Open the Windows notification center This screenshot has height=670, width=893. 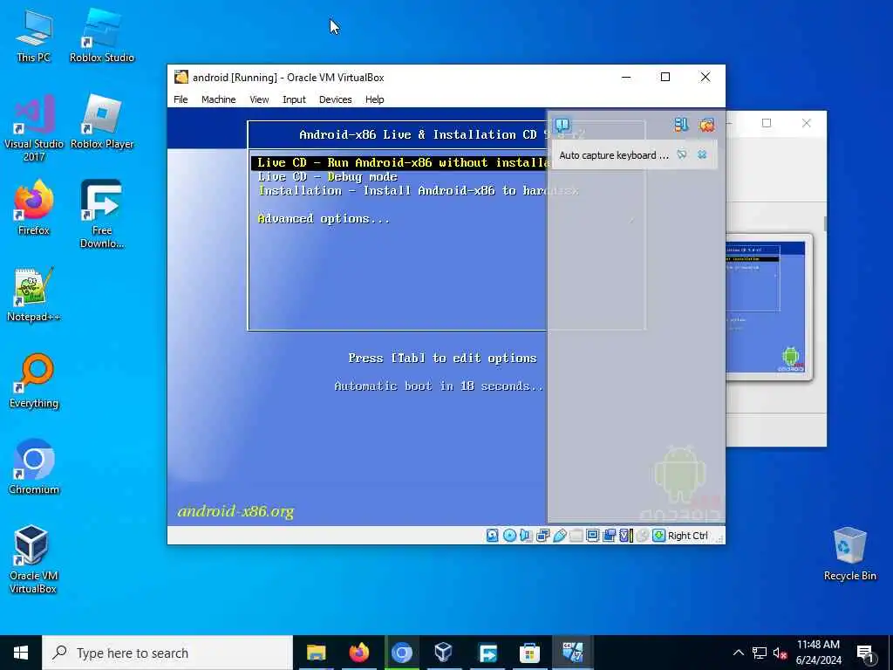pyautogui.click(x=866, y=653)
